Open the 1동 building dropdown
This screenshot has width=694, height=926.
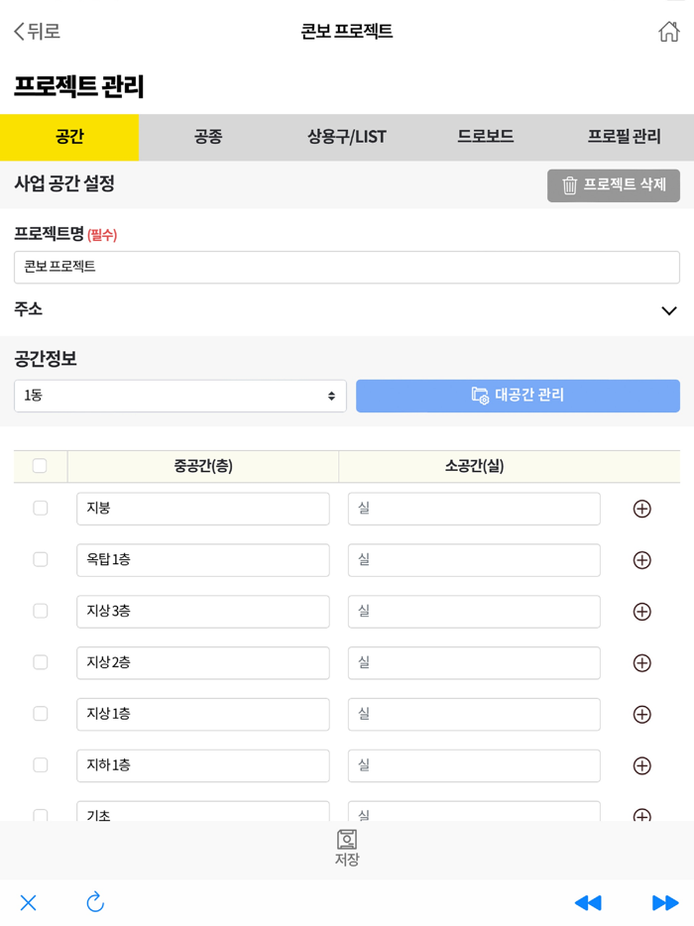click(x=179, y=396)
